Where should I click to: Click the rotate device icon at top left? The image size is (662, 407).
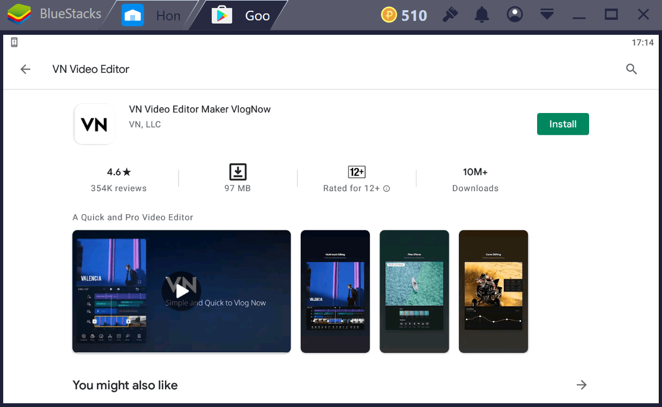coord(14,42)
